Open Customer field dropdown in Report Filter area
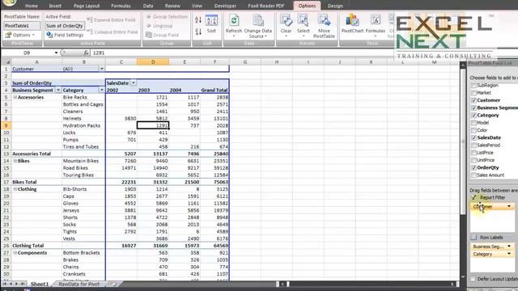518x291 pixels. pyautogui.click(x=509, y=207)
